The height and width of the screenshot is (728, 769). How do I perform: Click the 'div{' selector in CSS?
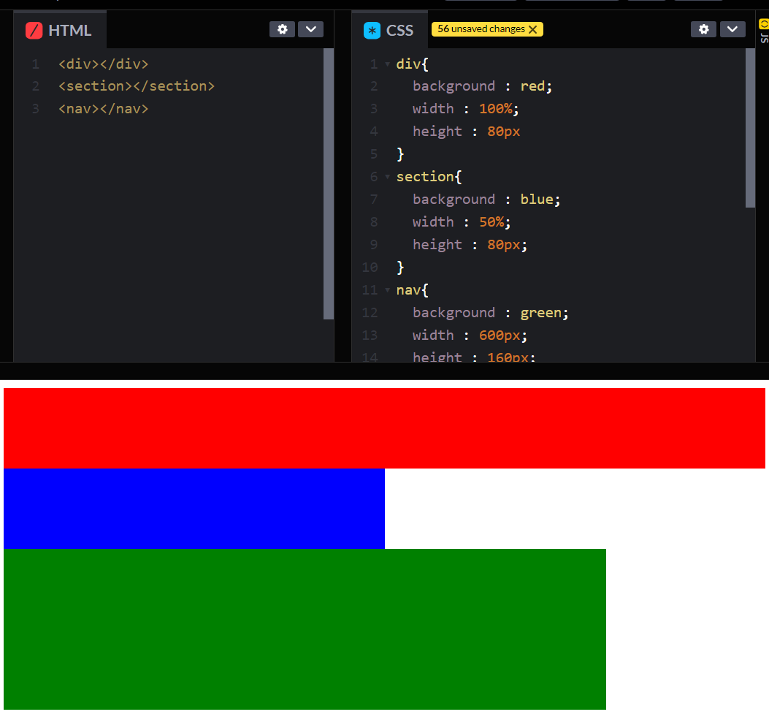point(412,64)
